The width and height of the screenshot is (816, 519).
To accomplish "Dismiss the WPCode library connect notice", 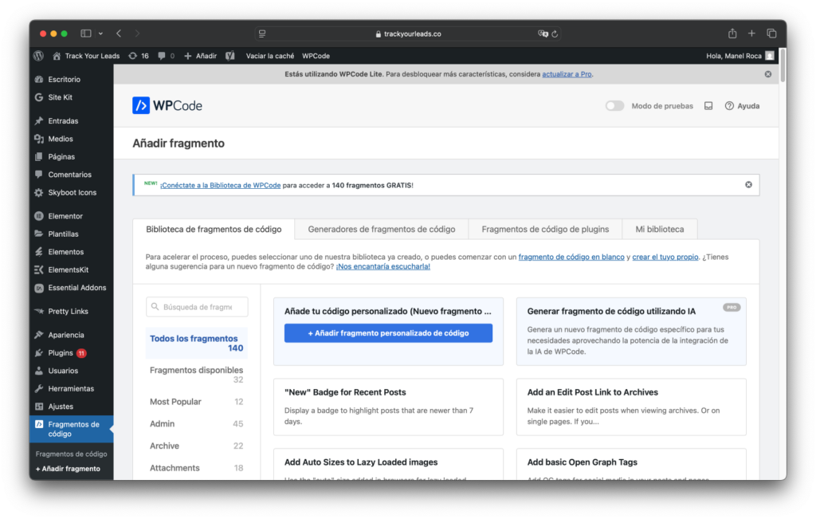I will coord(748,185).
